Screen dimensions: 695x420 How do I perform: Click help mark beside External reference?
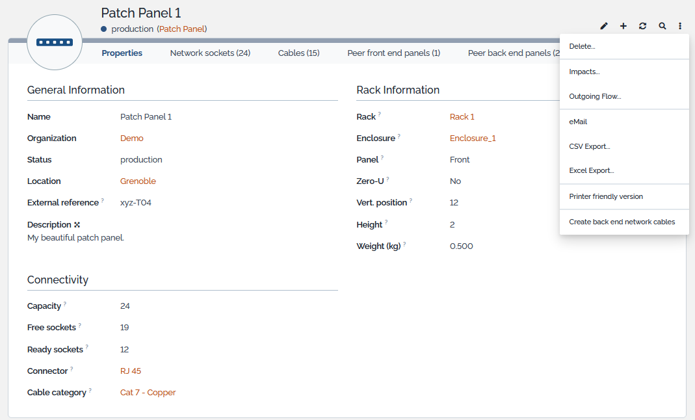[103, 201]
